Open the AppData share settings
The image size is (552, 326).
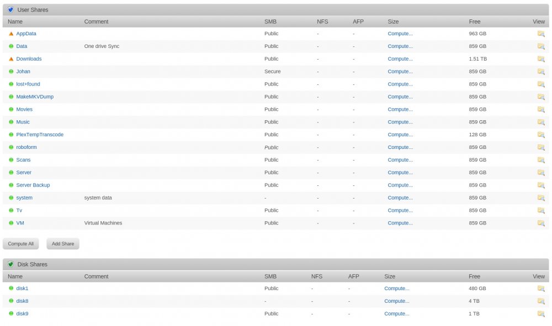26,34
